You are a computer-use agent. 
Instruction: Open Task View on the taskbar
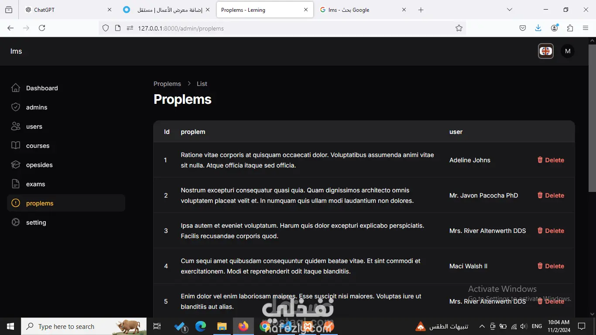tap(157, 326)
